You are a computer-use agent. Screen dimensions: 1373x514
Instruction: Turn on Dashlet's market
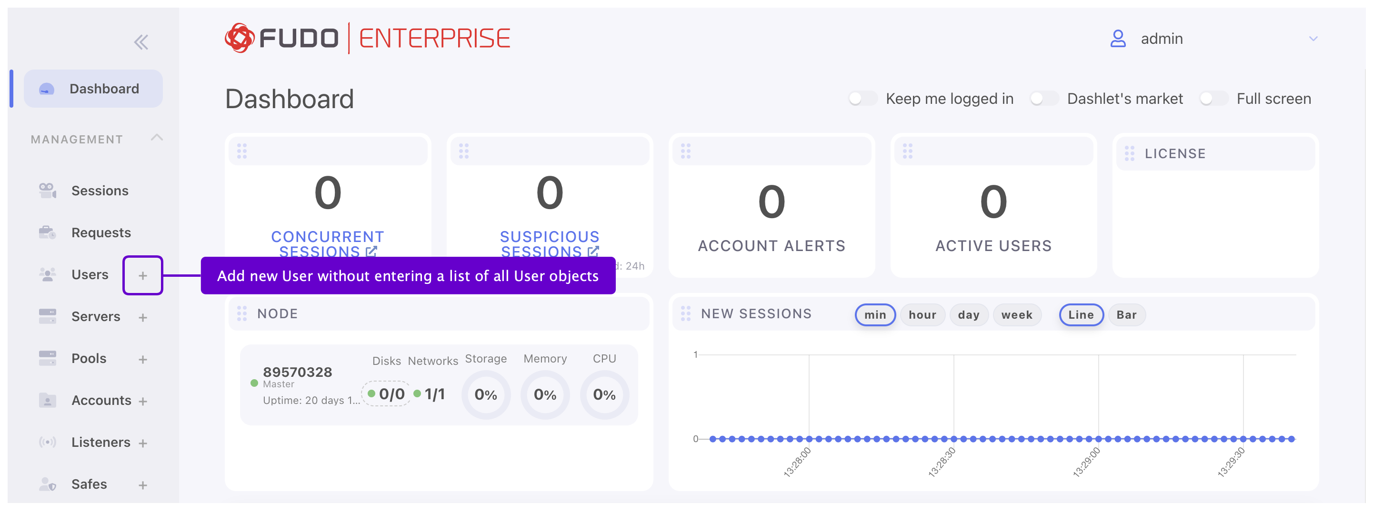(1043, 98)
